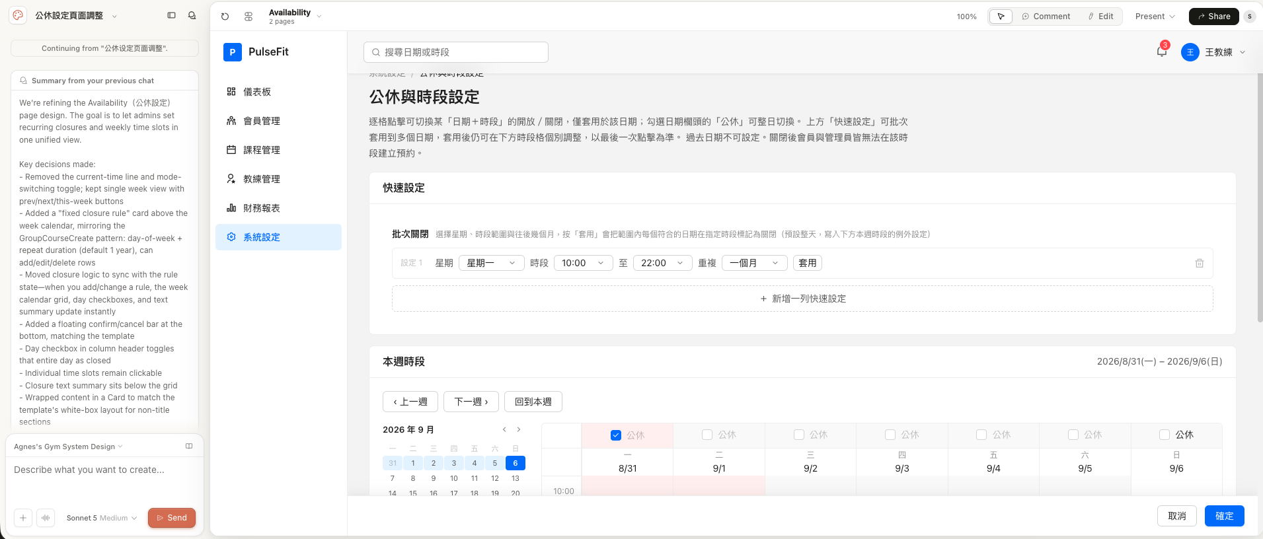Click the voice input waveform icon
The height and width of the screenshot is (539, 1263).
point(46,518)
